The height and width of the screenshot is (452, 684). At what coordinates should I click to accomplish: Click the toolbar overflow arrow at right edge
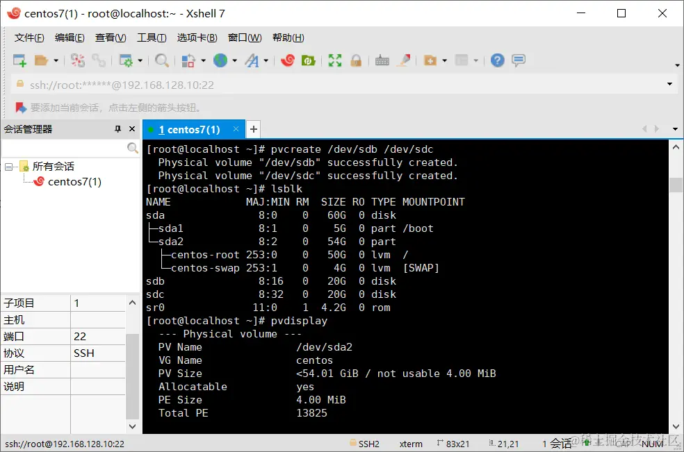[677, 65]
